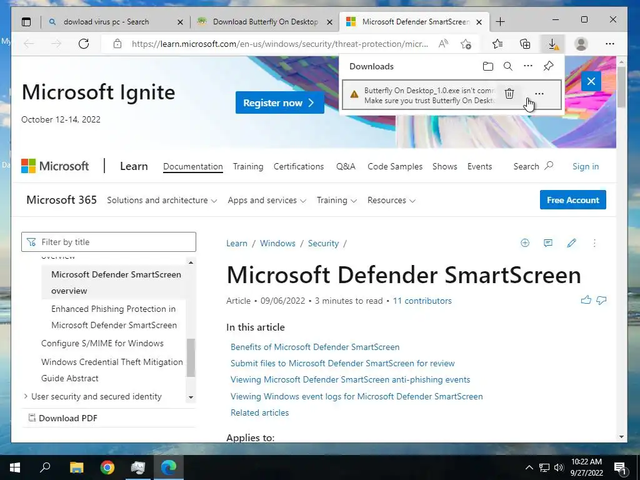
Task: Click the Register now button
Action: (279, 102)
